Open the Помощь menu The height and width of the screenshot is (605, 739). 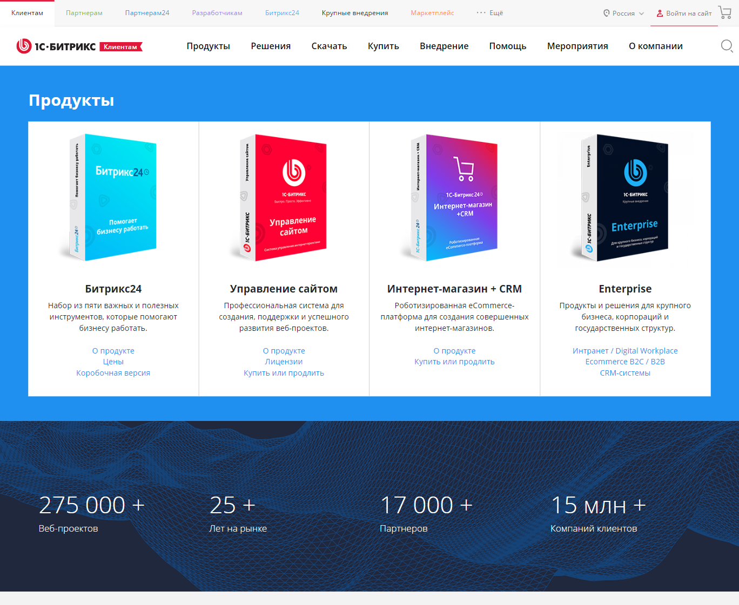508,46
